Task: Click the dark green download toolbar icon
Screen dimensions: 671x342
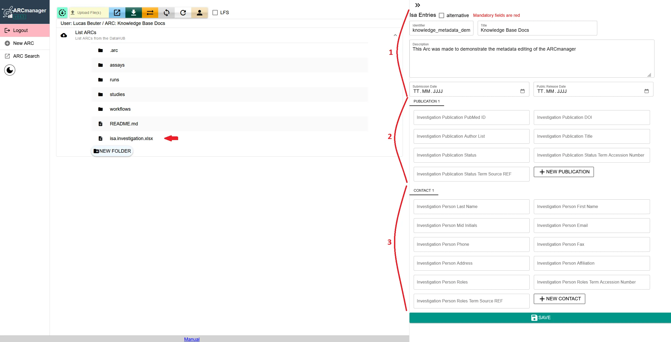Action: [x=134, y=13]
